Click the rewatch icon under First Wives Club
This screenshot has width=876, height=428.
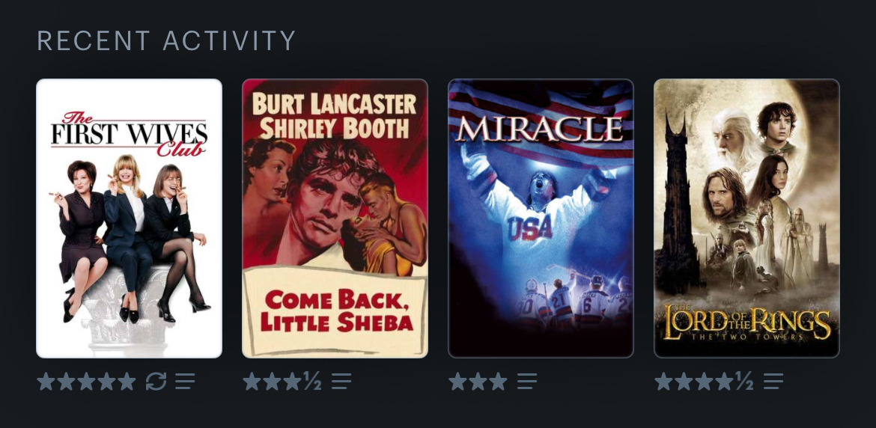click(x=156, y=382)
